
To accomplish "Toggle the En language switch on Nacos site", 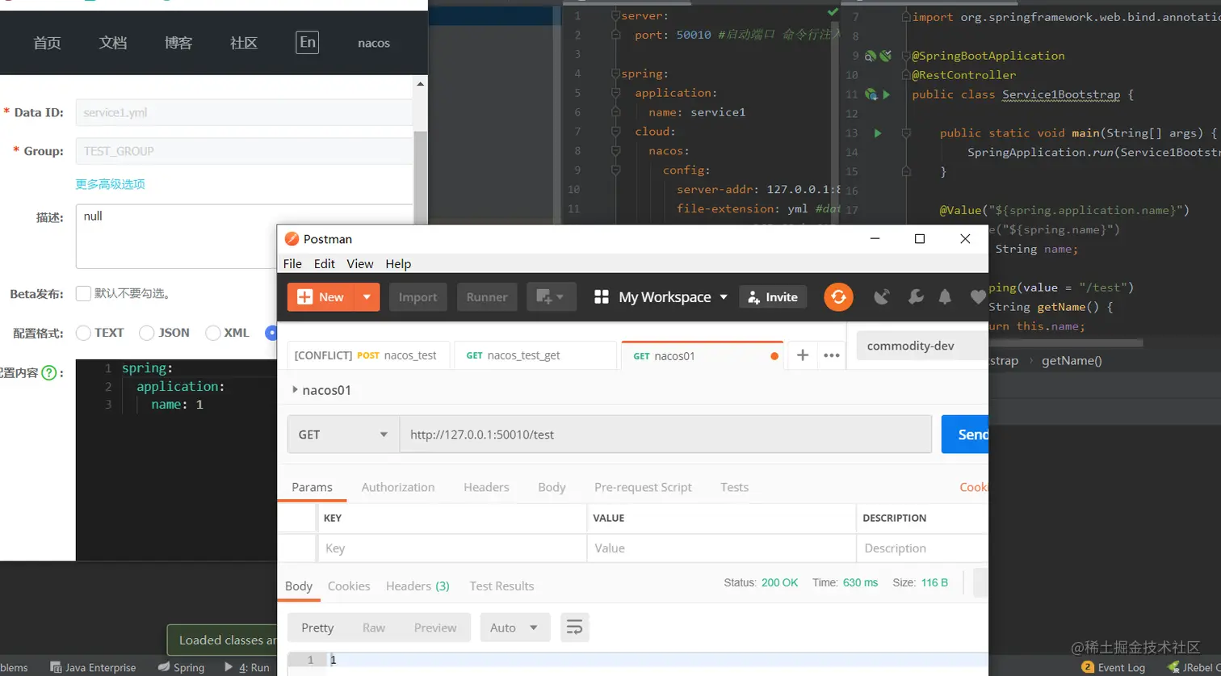I will [307, 42].
